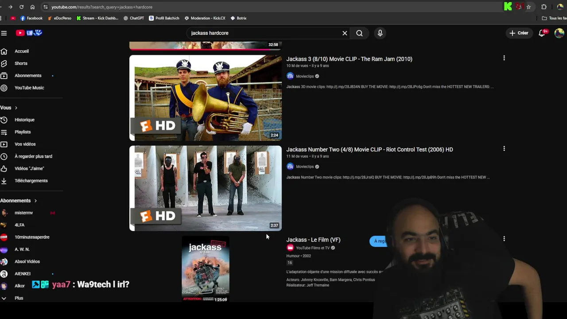This screenshot has height=319, width=567.
Task: Open Movieclips channel under Ram Jam video
Action: [305, 76]
